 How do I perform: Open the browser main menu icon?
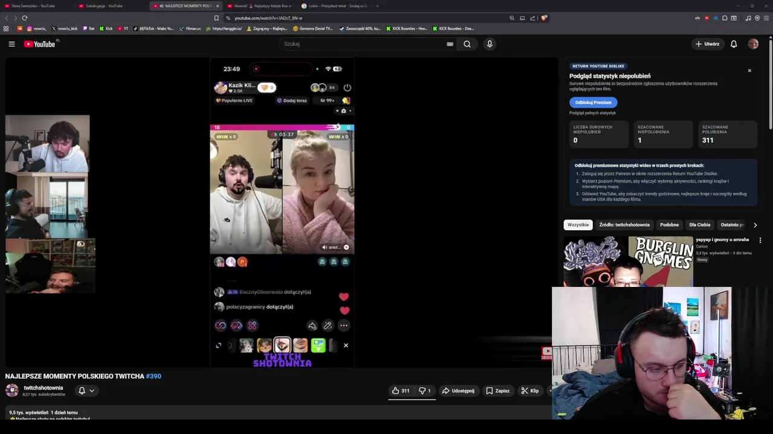click(x=766, y=18)
